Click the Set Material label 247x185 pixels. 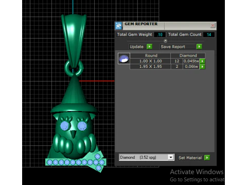tap(190, 158)
